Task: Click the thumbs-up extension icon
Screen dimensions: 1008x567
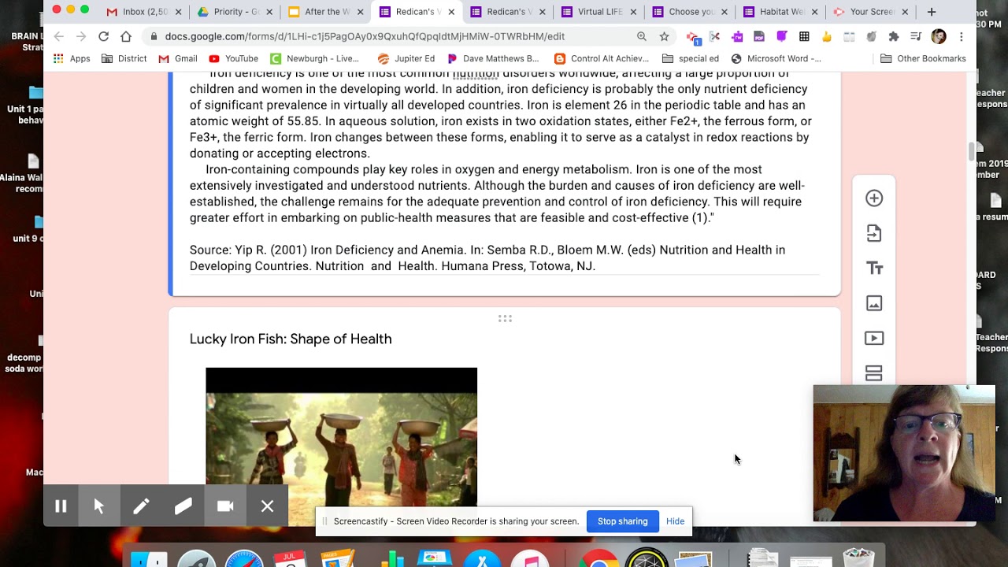Action: pyautogui.click(x=826, y=36)
